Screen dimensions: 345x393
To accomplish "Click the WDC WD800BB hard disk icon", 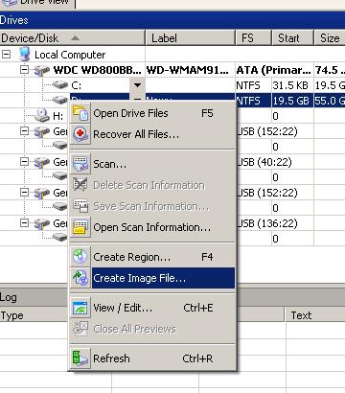I will pyautogui.click(x=42, y=70).
